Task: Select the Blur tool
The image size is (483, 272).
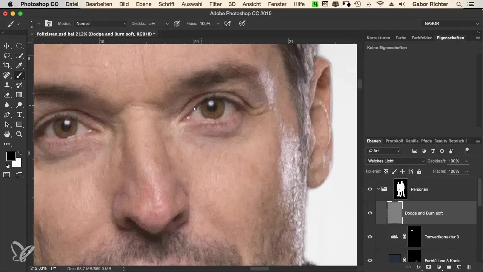Action: (x=7, y=105)
